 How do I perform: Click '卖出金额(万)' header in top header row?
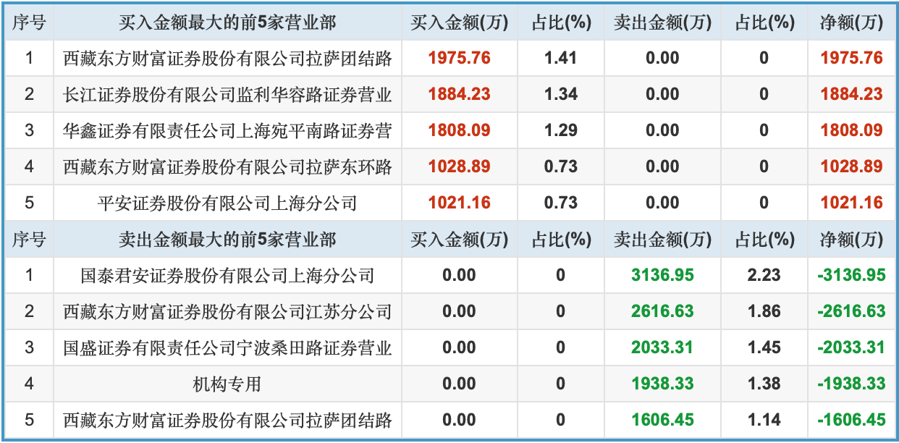click(x=662, y=22)
